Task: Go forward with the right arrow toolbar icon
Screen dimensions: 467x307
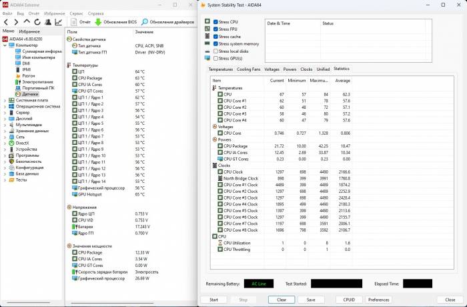Action: [16, 22]
